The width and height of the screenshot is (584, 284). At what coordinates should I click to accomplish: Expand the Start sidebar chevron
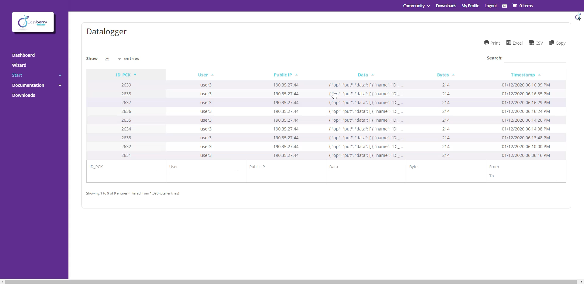click(60, 75)
